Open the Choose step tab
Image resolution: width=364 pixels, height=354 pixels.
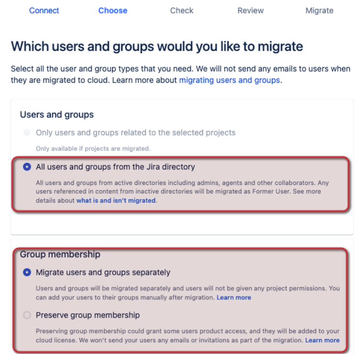pos(113,11)
